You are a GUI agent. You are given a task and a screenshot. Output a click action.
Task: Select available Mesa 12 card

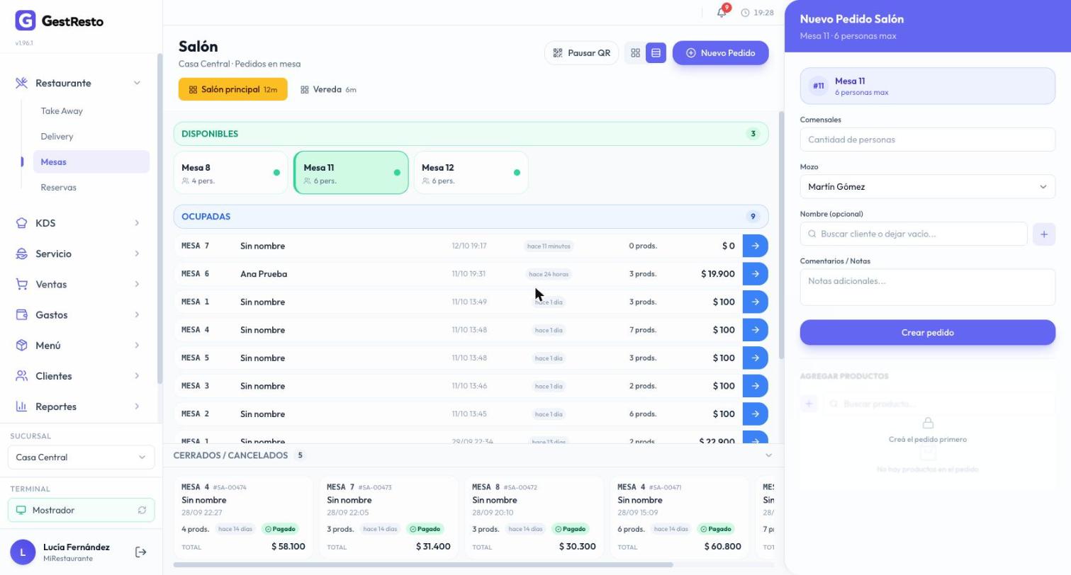471,173
